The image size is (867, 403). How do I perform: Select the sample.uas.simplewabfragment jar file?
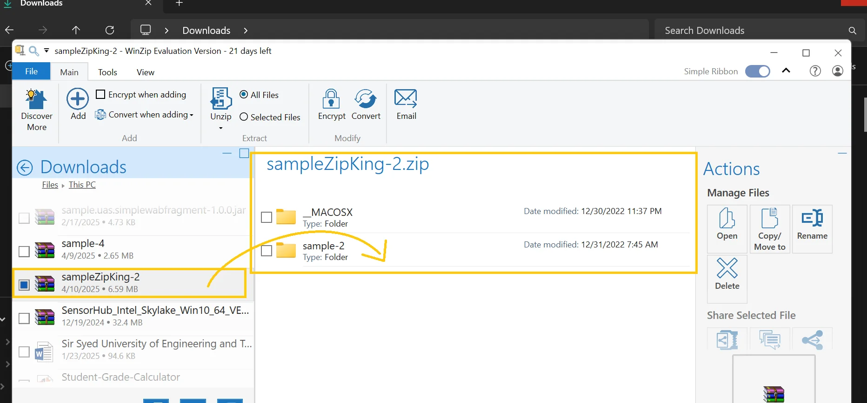coord(133,216)
